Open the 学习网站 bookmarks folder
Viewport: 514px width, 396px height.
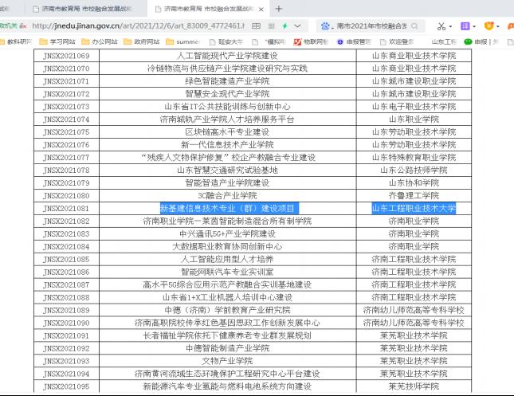click(56, 41)
